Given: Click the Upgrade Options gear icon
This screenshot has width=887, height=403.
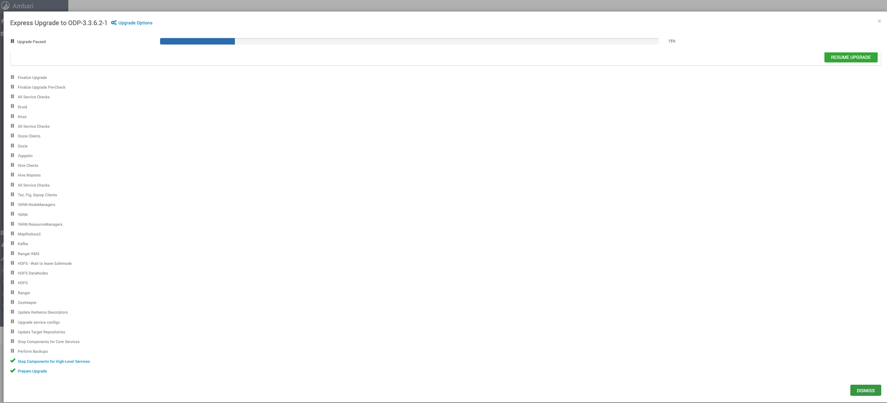Looking at the screenshot, I should [114, 23].
